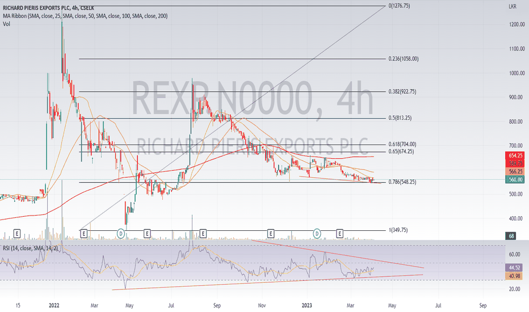
Task: Click the Fibonacci 0(1276.75) level label
Action: (399, 6)
